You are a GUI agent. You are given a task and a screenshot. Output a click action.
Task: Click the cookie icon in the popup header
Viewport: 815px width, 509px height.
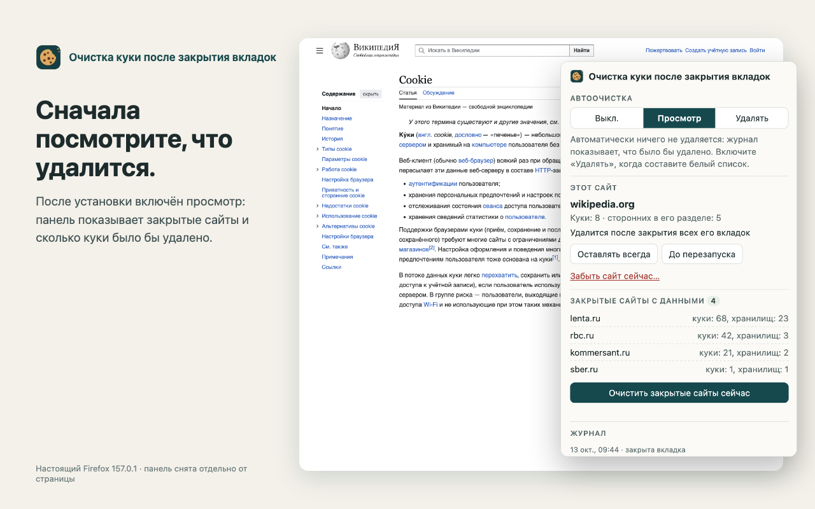click(577, 76)
